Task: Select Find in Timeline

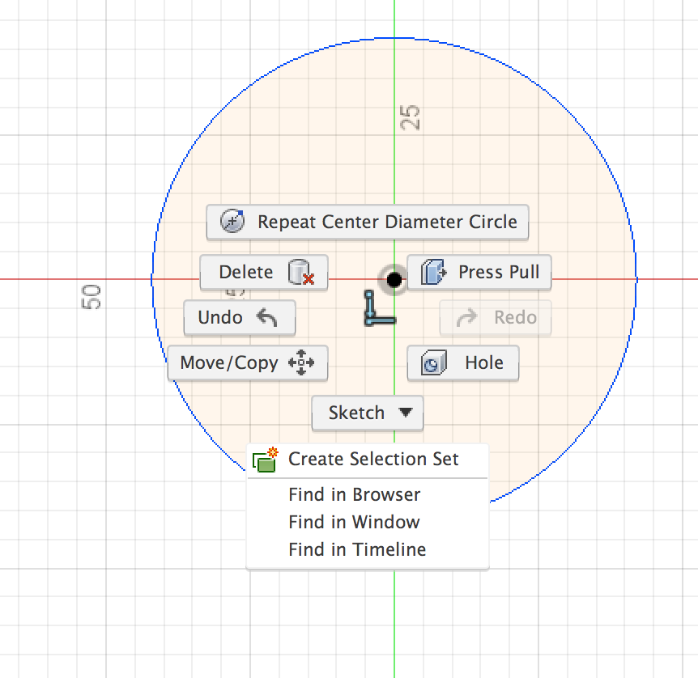Action: pyautogui.click(x=356, y=549)
